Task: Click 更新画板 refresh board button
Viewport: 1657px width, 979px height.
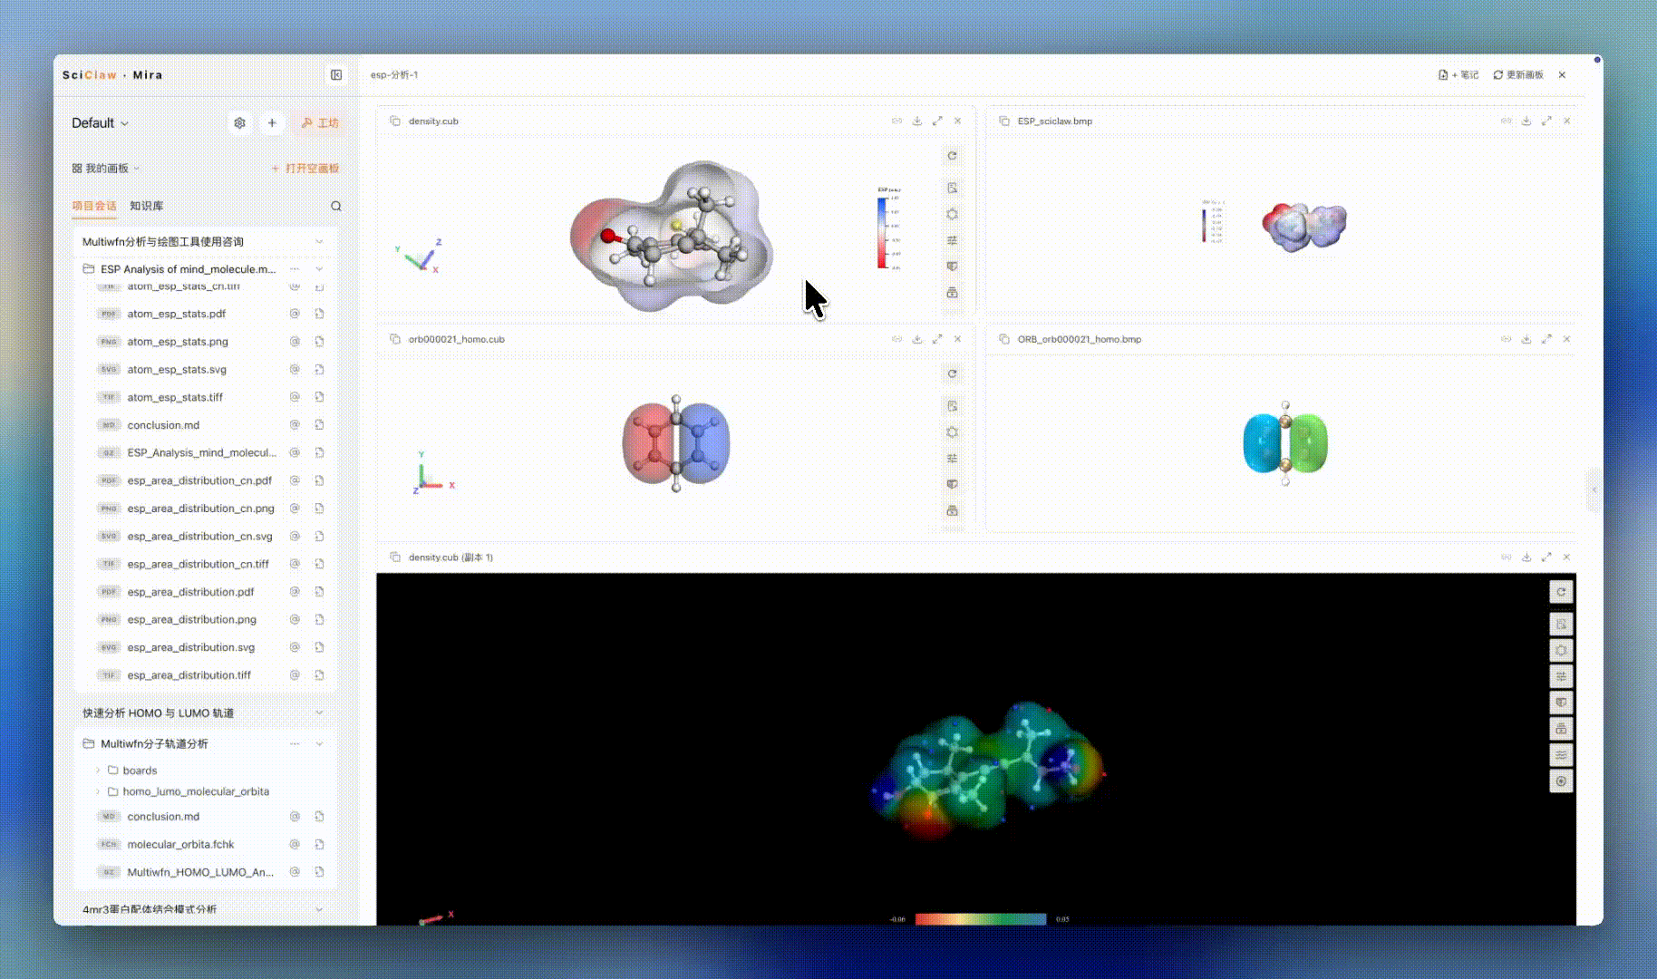Action: point(1518,75)
